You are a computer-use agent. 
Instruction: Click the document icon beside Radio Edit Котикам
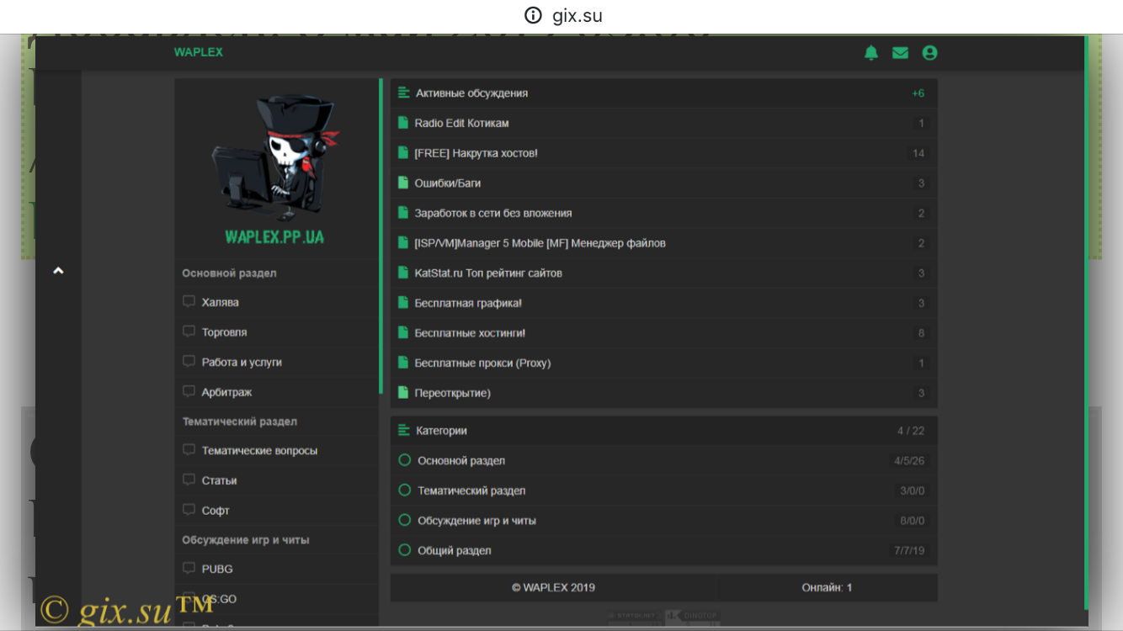tap(403, 123)
